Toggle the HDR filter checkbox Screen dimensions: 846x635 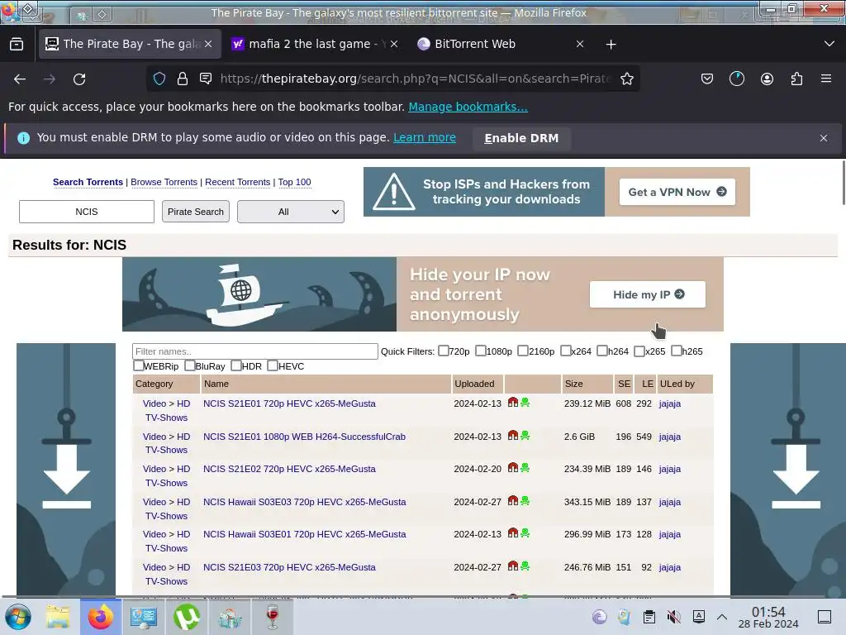click(235, 365)
